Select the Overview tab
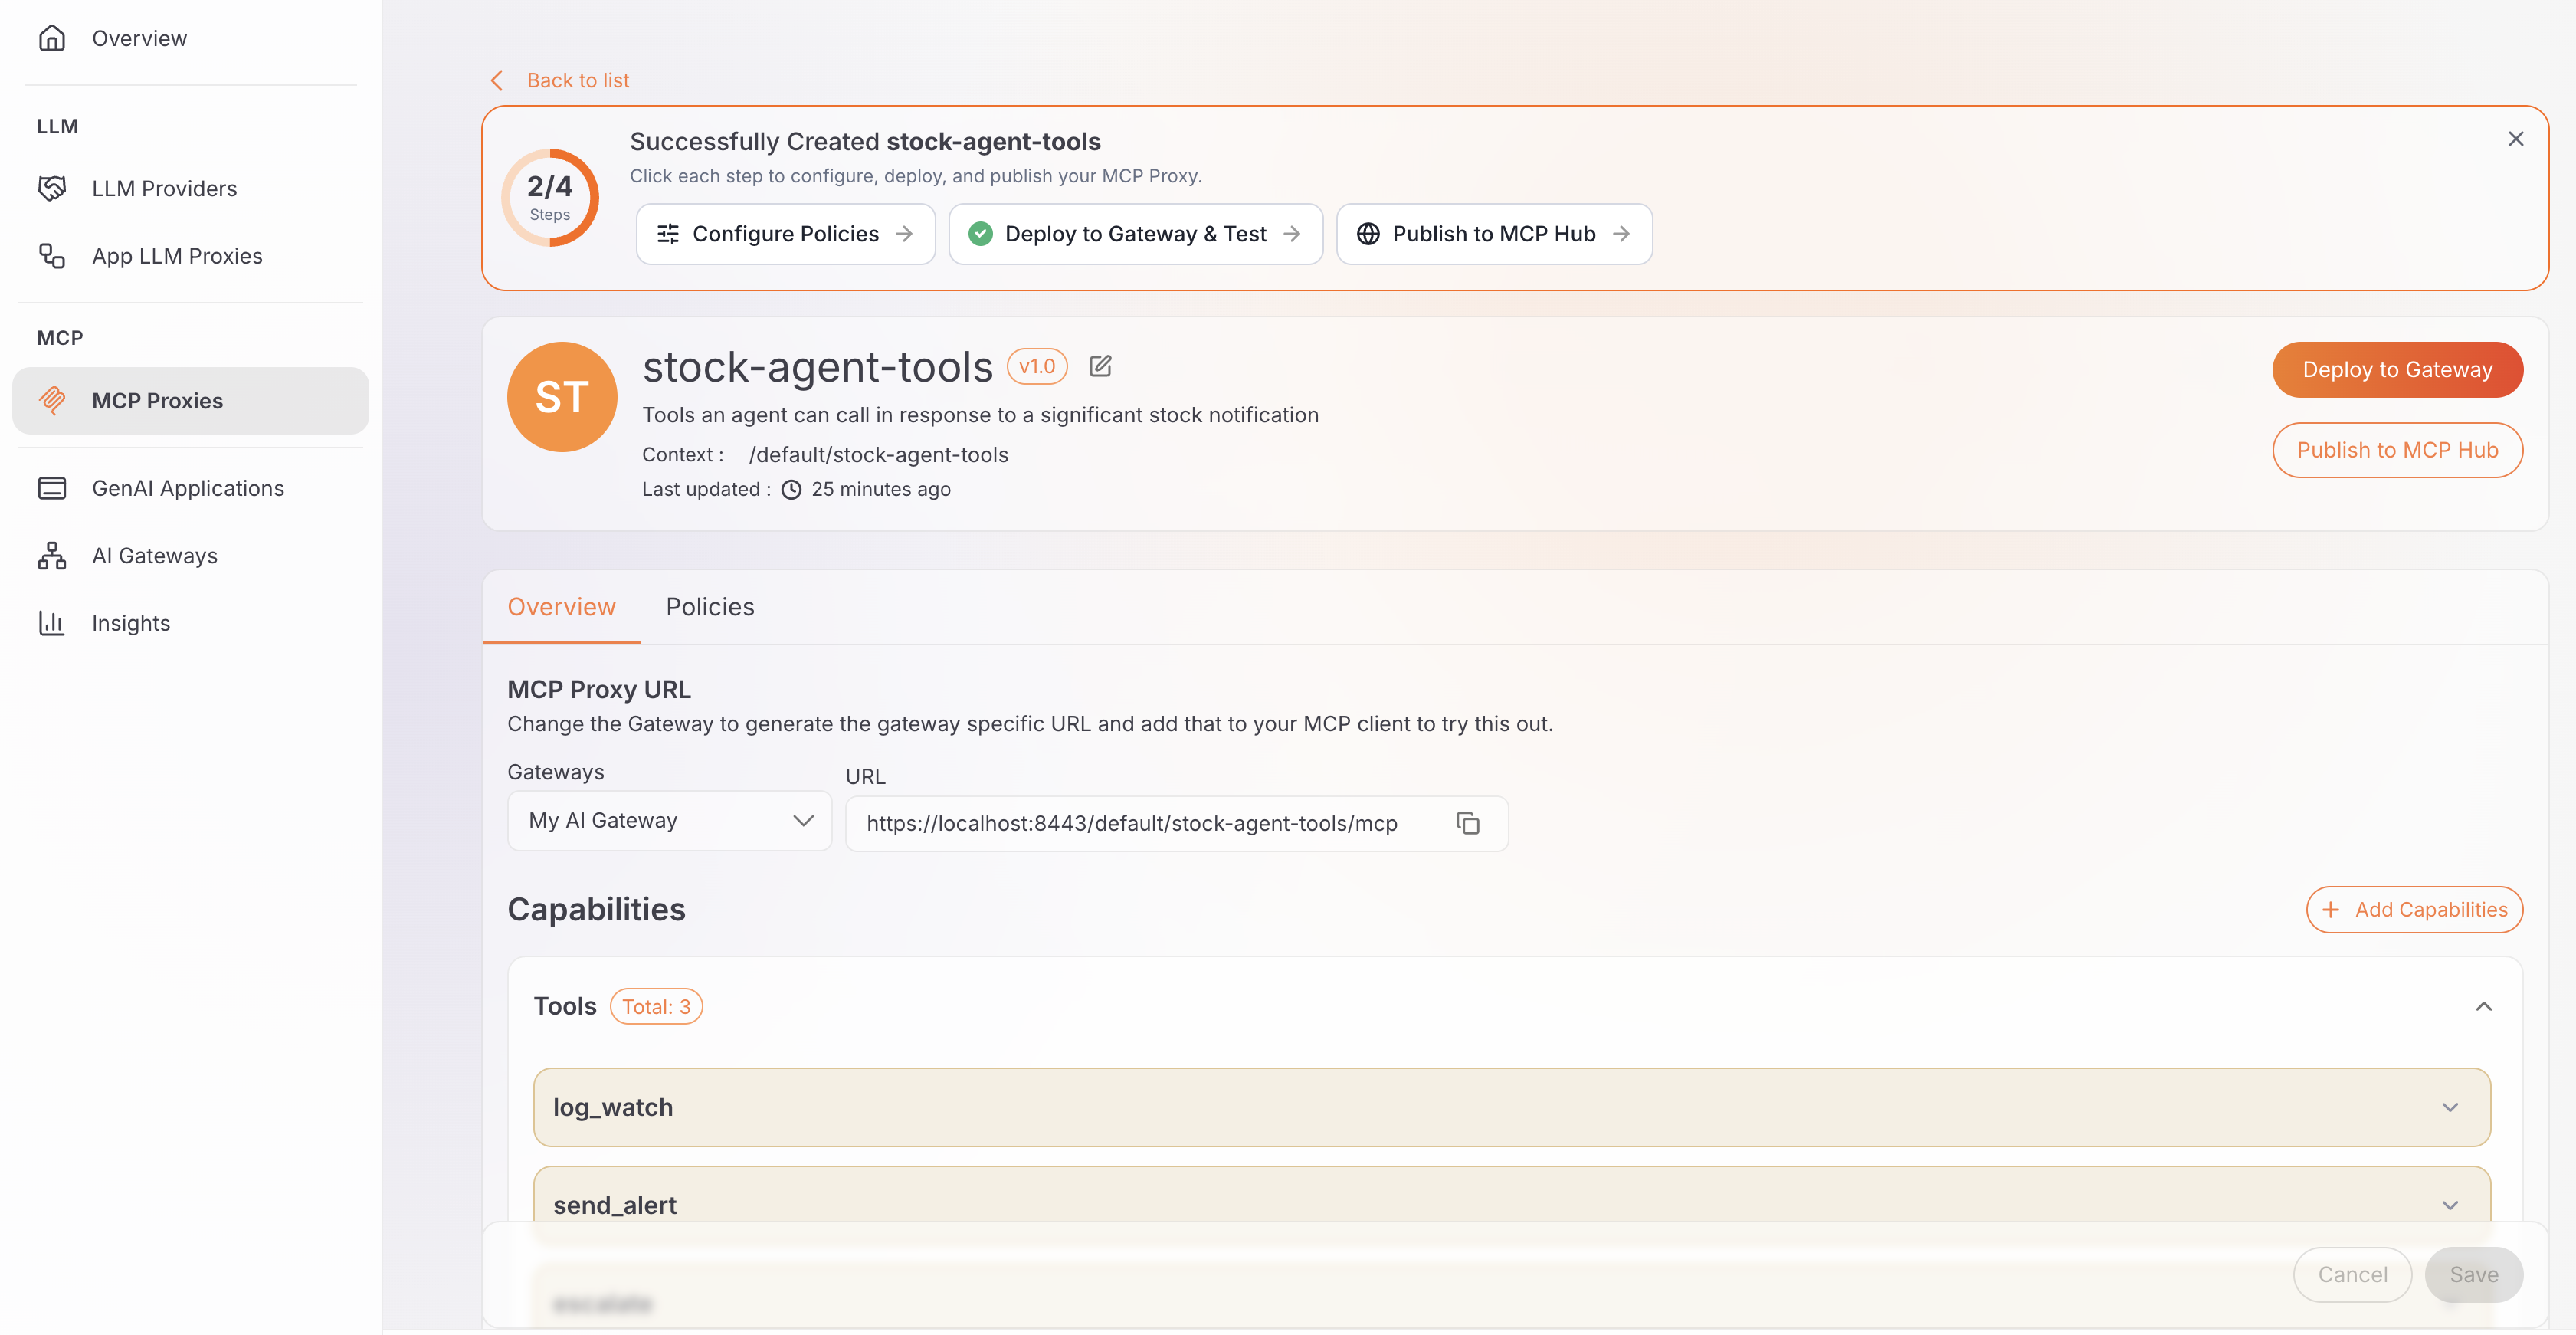This screenshot has height=1335, width=2576. (561, 607)
